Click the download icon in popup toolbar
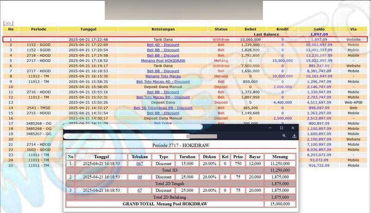Image resolution: width=371 pixels, height=213 pixels. pyautogui.click(x=294, y=136)
